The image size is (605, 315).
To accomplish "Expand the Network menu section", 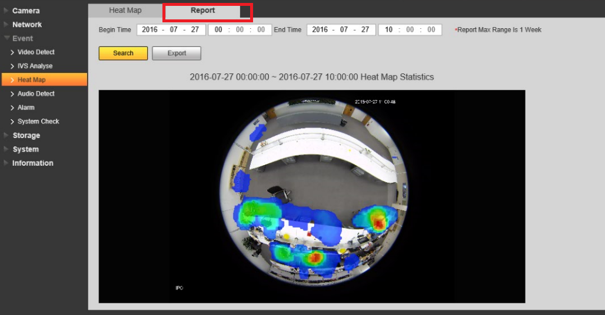I will pos(27,25).
